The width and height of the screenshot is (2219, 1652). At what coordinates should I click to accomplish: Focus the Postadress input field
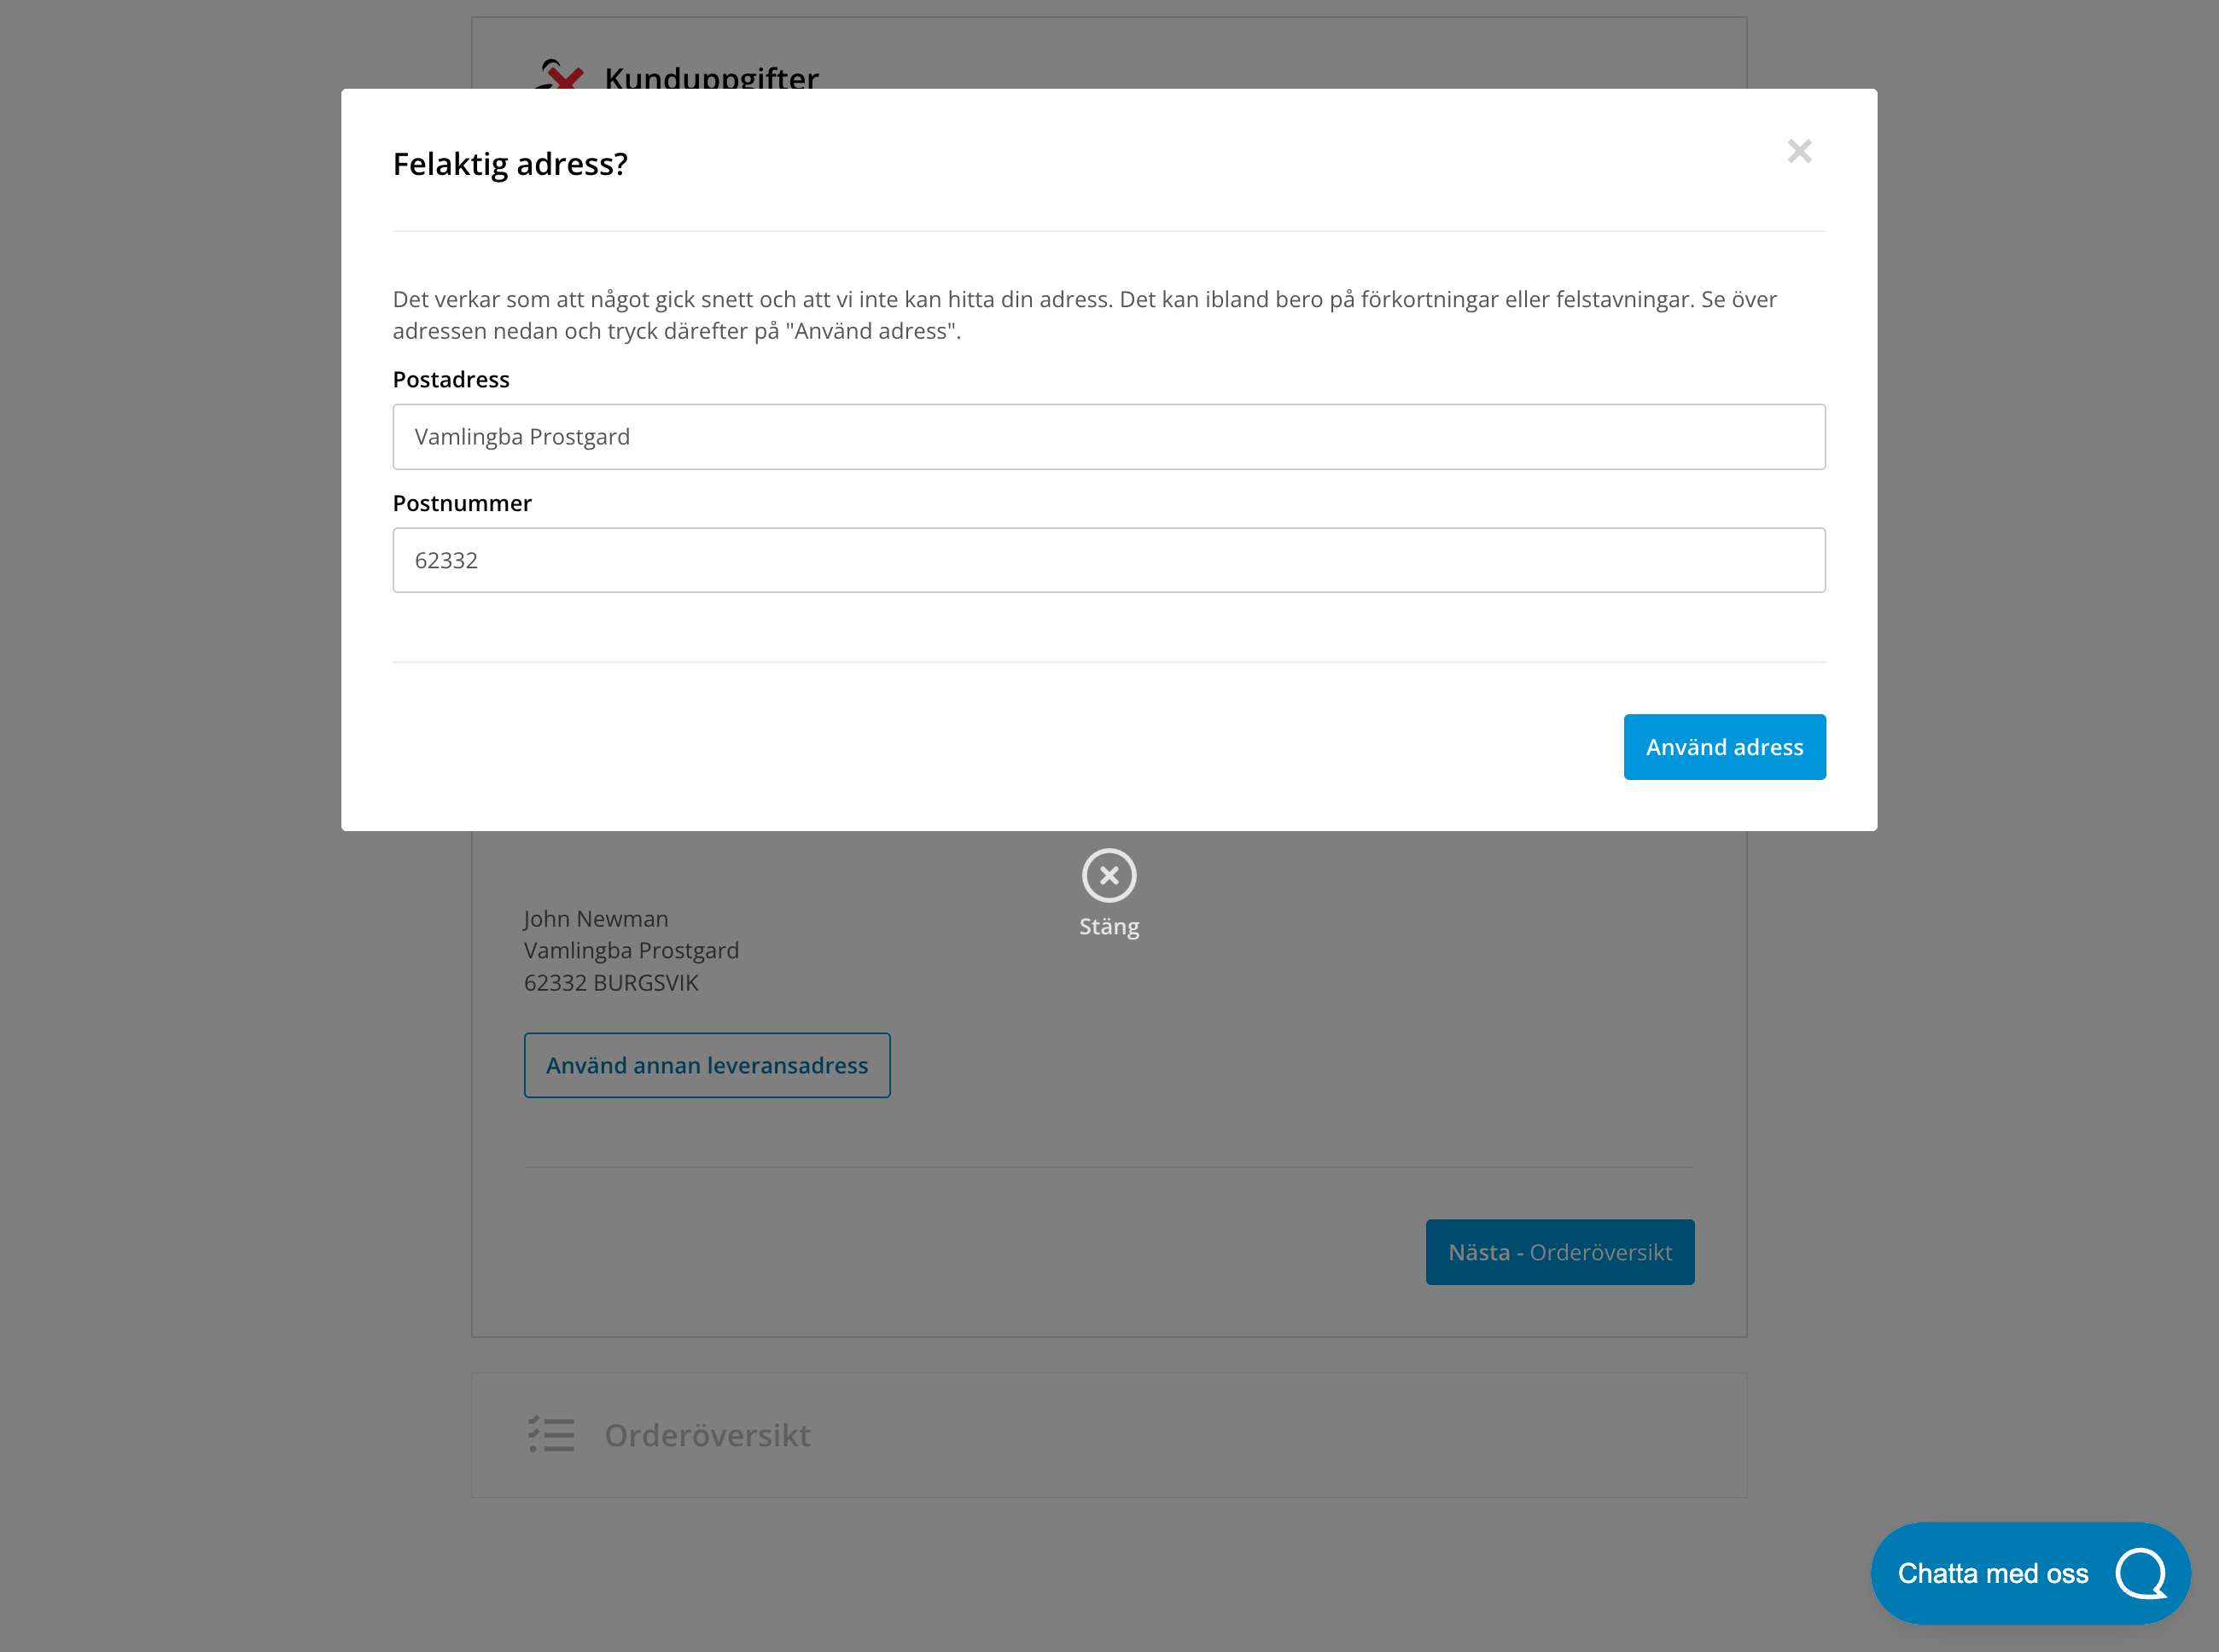1108,437
